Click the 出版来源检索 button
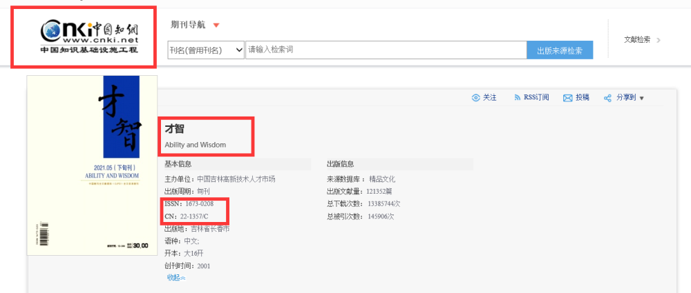 (560, 50)
